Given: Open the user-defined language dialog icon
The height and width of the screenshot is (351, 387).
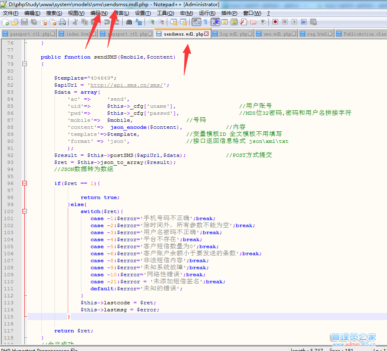Looking at the screenshot, I should pyautogui.click(x=225, y=22).
